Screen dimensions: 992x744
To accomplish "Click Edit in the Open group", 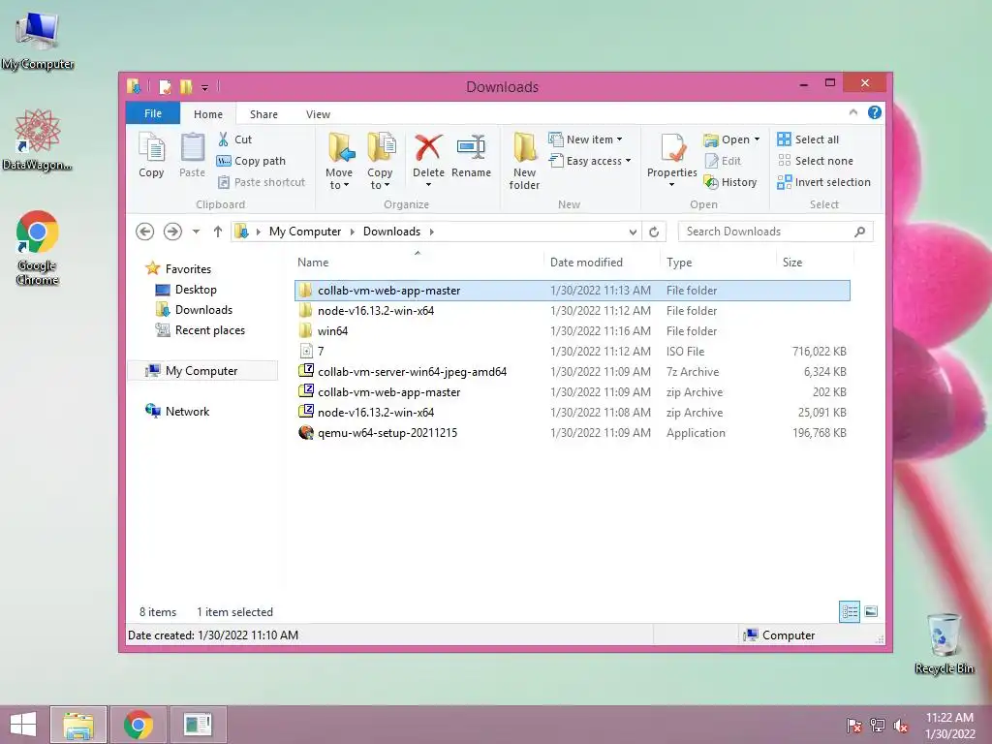I will 723,161.
